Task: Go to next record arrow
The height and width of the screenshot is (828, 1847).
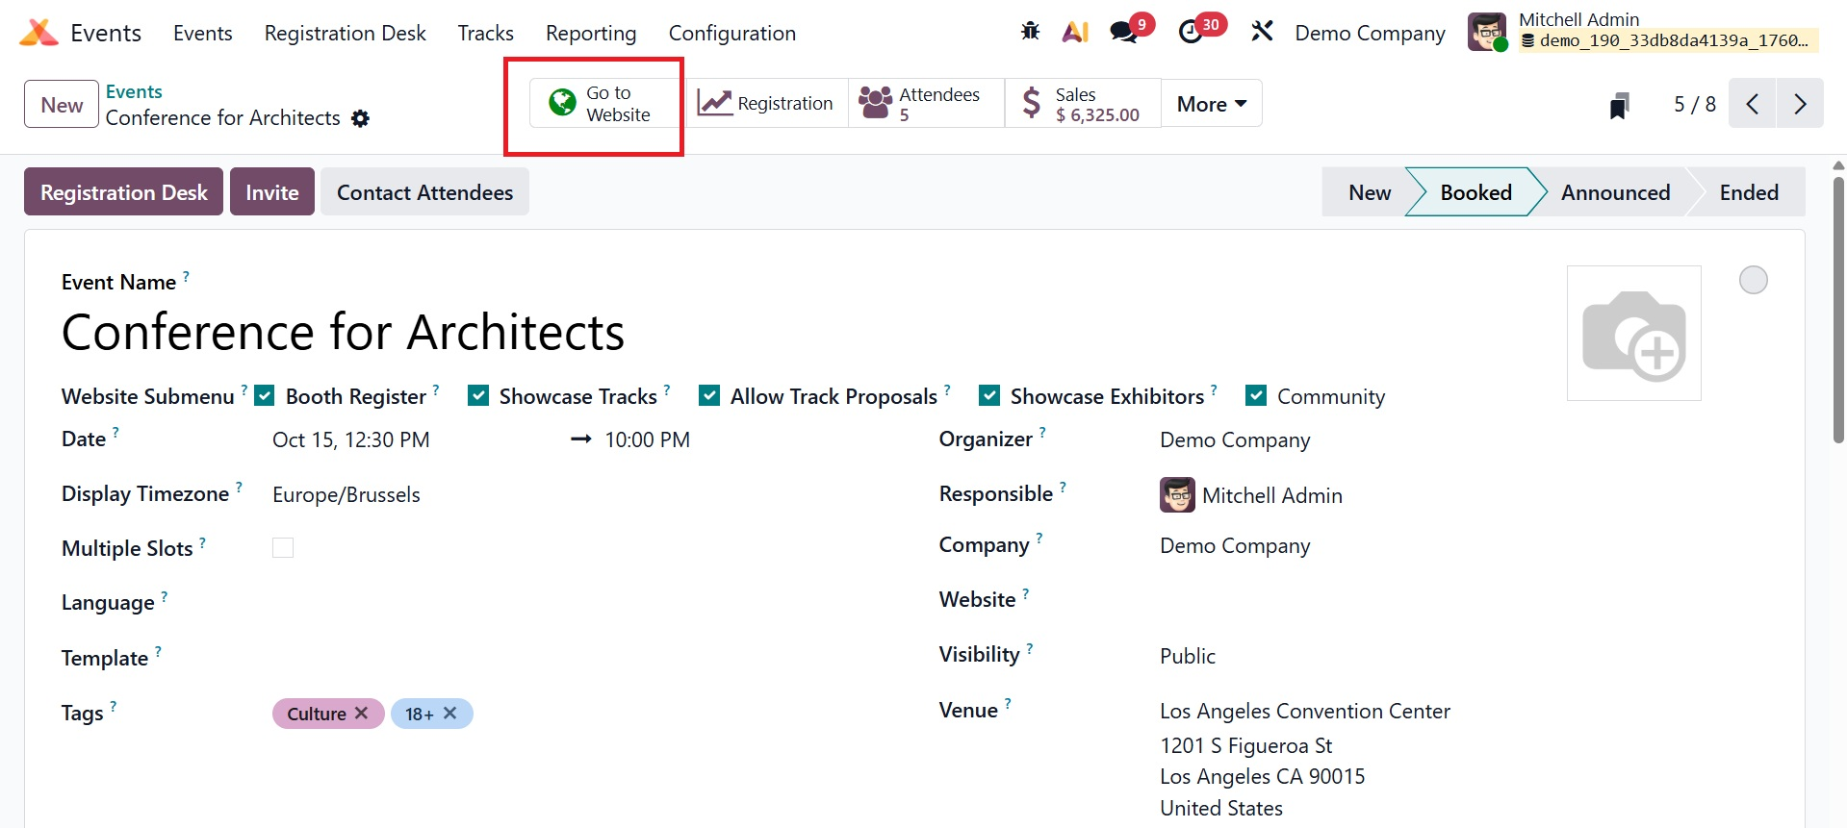Action: click(1800, 104)
